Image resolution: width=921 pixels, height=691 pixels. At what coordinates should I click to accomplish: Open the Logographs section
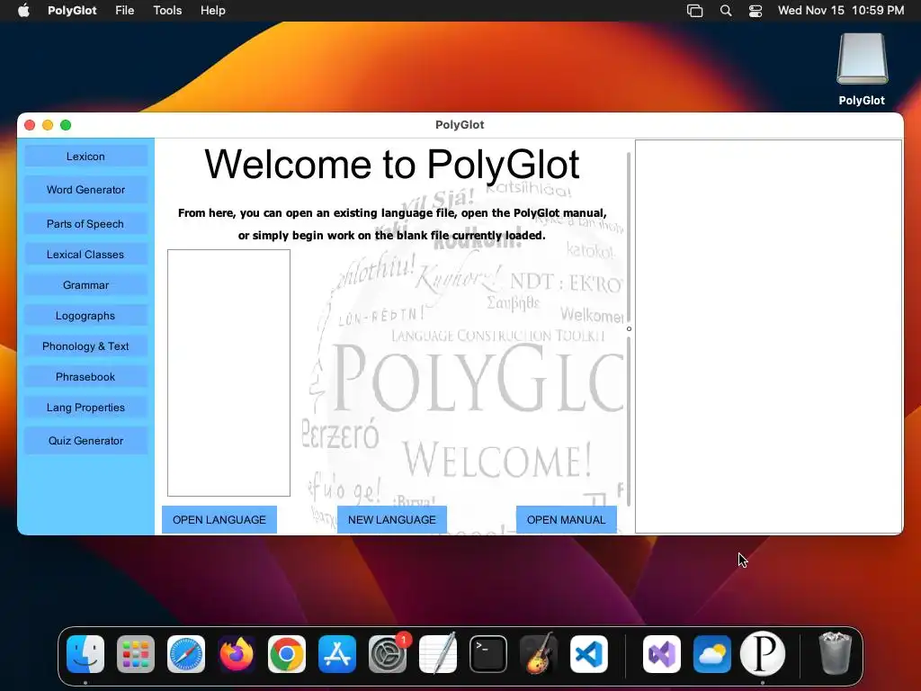(85, 316)
